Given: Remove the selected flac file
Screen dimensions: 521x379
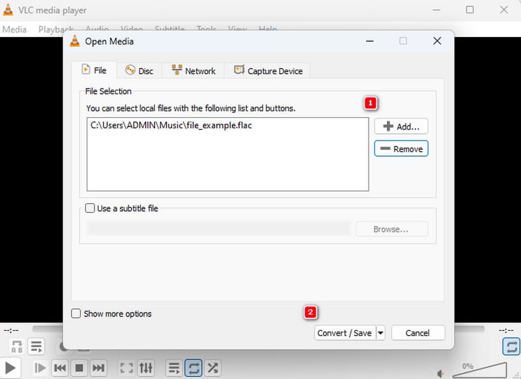Looking at the screenshot, I should click(401, 148).
